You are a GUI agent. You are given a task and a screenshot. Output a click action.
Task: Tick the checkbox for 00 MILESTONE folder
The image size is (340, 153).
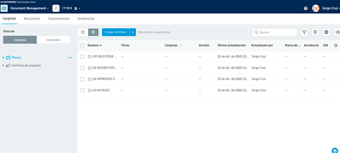tap(82, 57)
